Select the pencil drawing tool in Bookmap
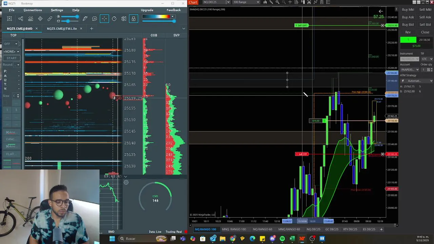The image size is (434, 244). (85, 19)
